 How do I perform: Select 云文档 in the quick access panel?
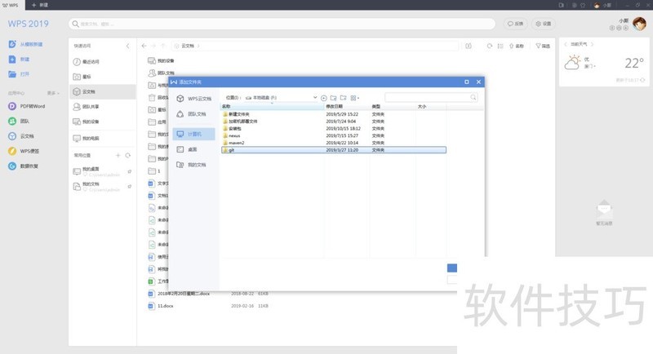(x=103, y=91)
